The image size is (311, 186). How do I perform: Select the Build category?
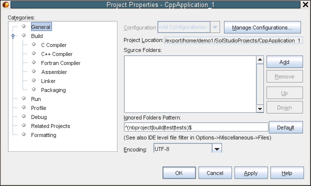tap(37, 36)
